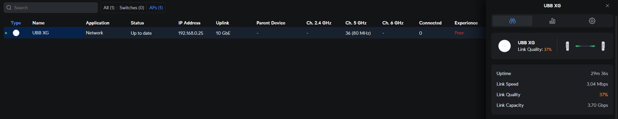Select the UBB XG name in the row

pyautogui.click(x=40, y=33)
